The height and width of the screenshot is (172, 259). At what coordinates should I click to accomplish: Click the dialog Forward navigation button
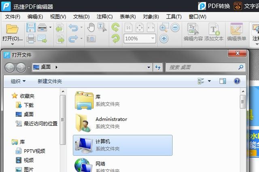coord(21,67)
